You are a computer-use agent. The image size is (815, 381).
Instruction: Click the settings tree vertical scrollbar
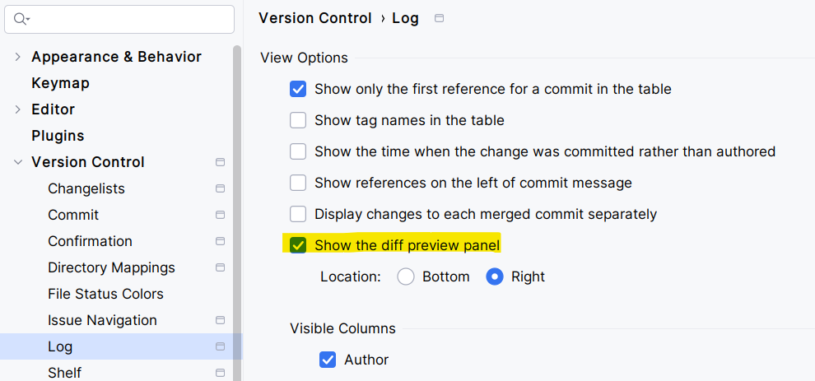[x=238, y=206]
